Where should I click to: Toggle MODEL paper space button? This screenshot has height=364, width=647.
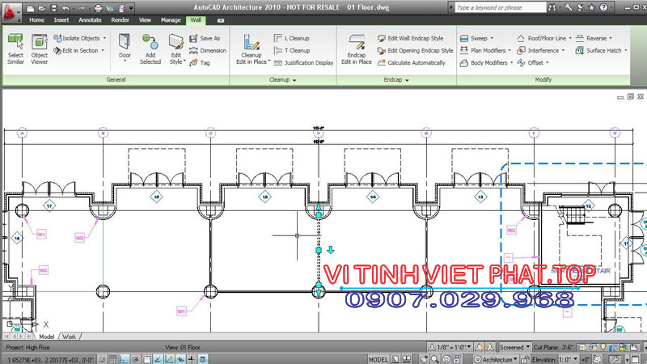378,359
